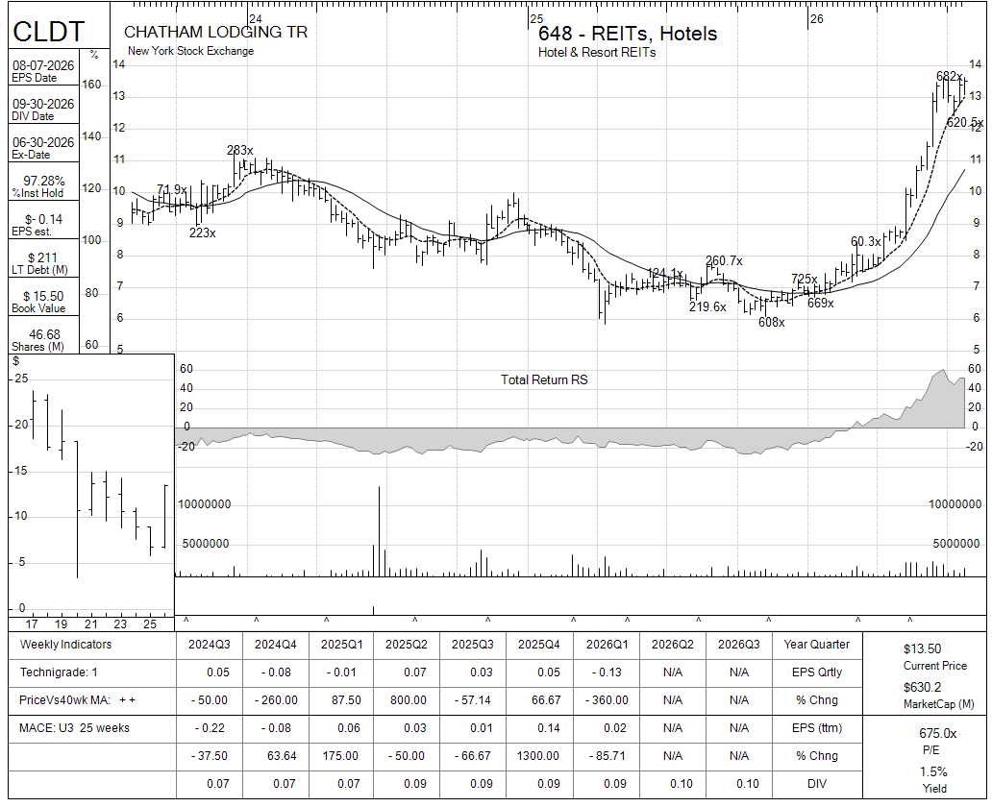Click the year 24 marker on time axis

[x=255, y=19]
